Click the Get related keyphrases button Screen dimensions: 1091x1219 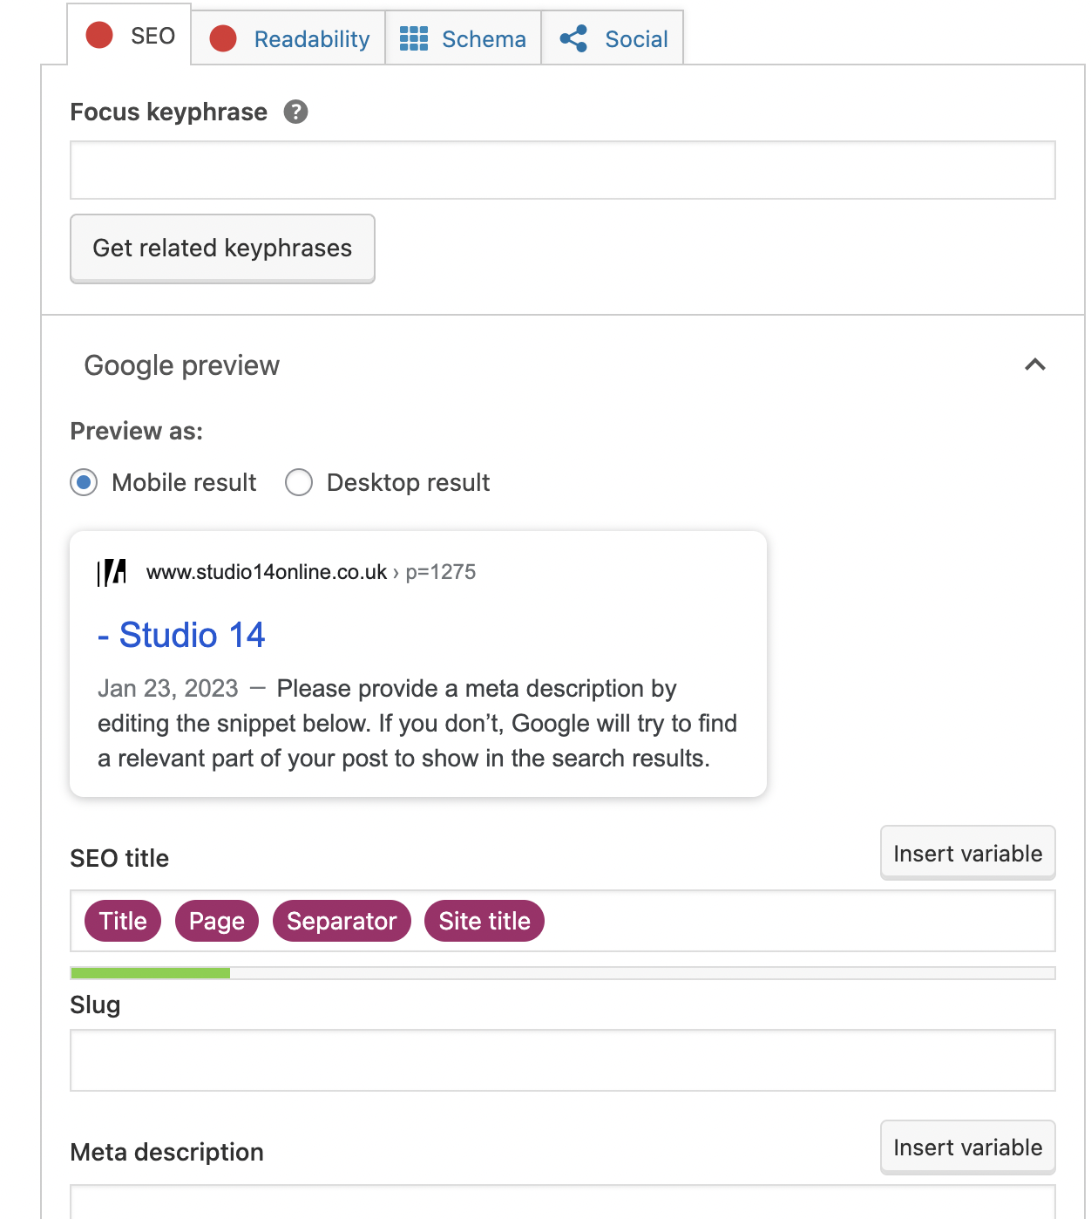[222, 249]
